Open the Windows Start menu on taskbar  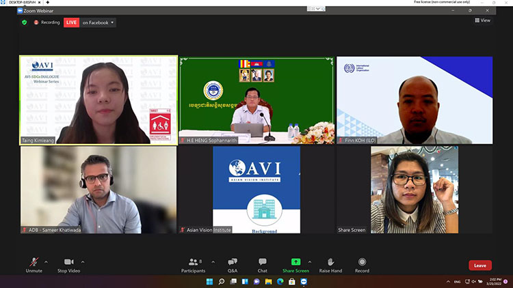pos(210,281)
